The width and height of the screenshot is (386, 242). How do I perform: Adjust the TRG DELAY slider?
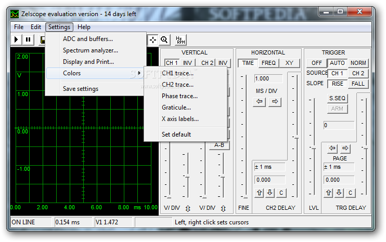(x=366, y=148)
